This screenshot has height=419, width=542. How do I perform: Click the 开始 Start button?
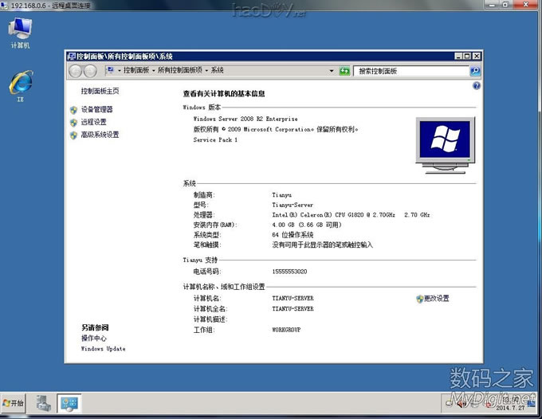click(x=14, y=404)
